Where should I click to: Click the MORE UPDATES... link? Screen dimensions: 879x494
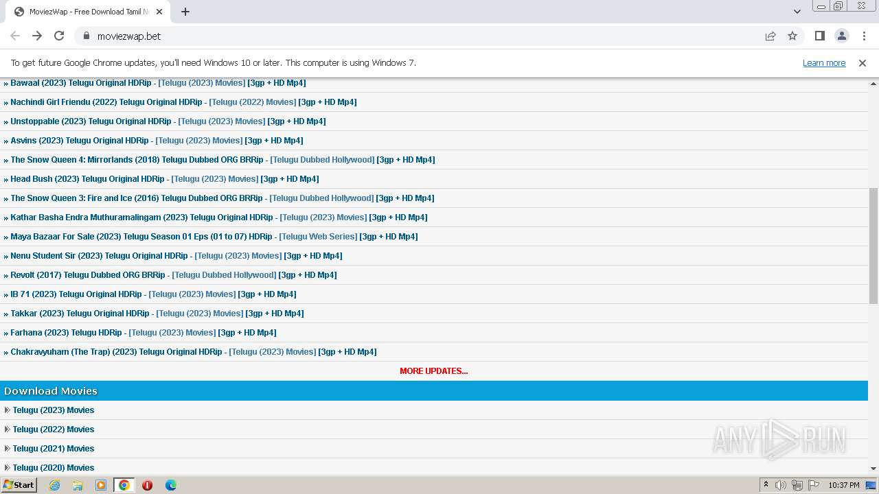[x=434, y=370]
